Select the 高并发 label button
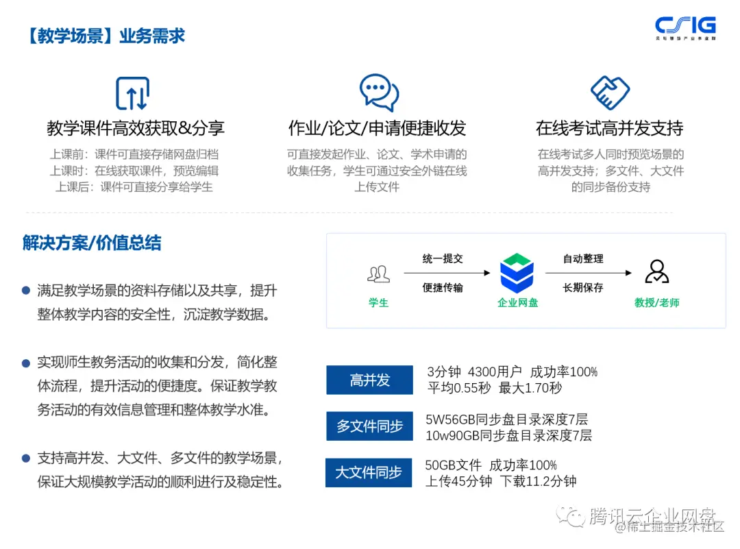Image resolution: width=740 pixels, height=549 pixels. (369, 380)
